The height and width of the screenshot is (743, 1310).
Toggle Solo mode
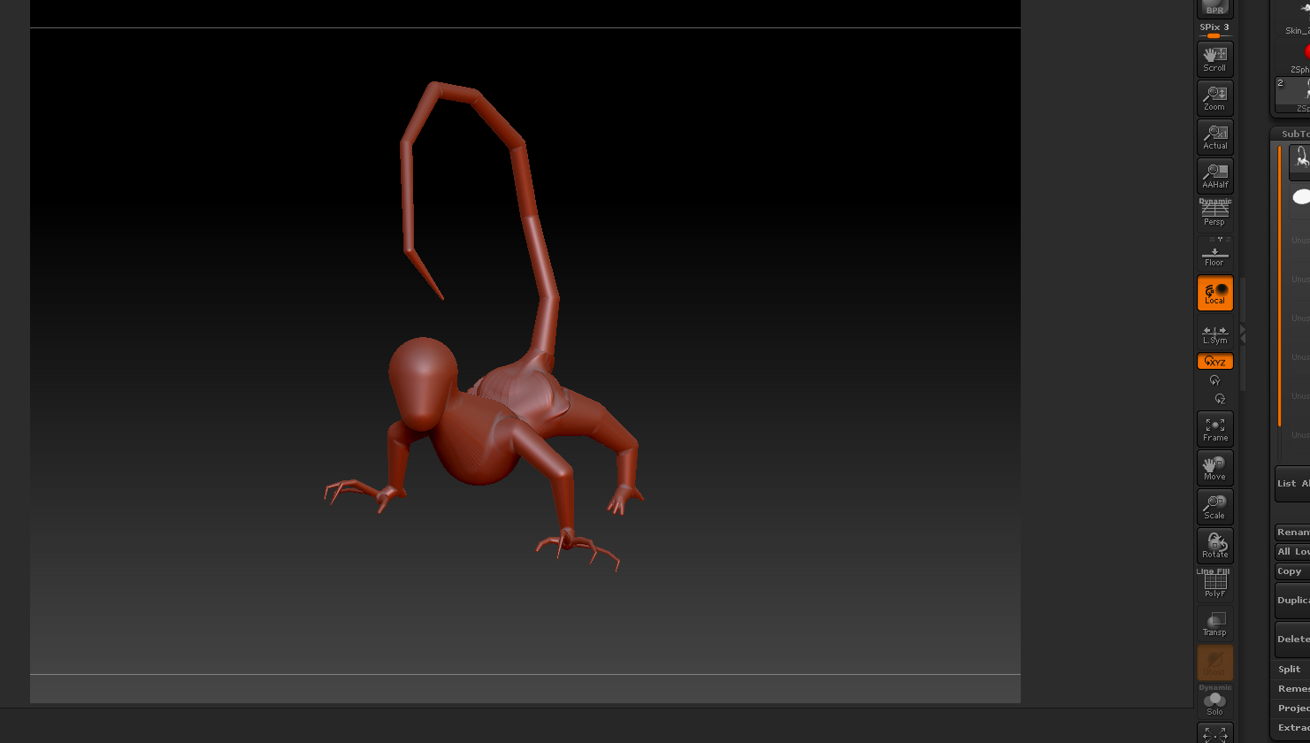tap(1214, 701)
